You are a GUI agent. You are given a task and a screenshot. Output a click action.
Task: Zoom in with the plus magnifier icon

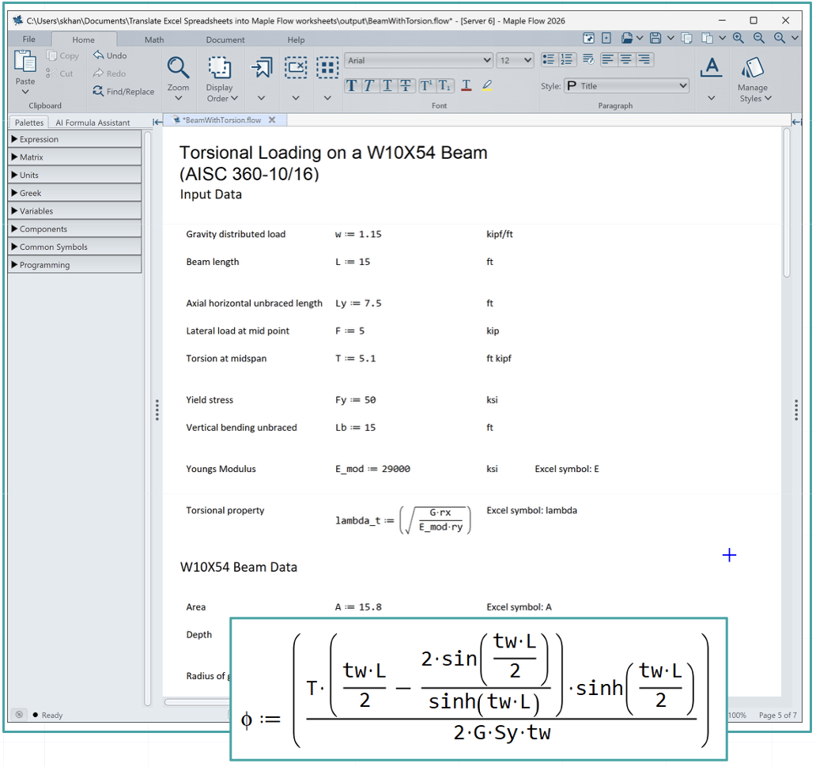[x=738, y=38]
